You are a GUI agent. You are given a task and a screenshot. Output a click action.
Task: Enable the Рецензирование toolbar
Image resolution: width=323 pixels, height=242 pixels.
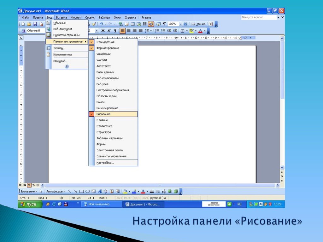[x=113, y=108]
